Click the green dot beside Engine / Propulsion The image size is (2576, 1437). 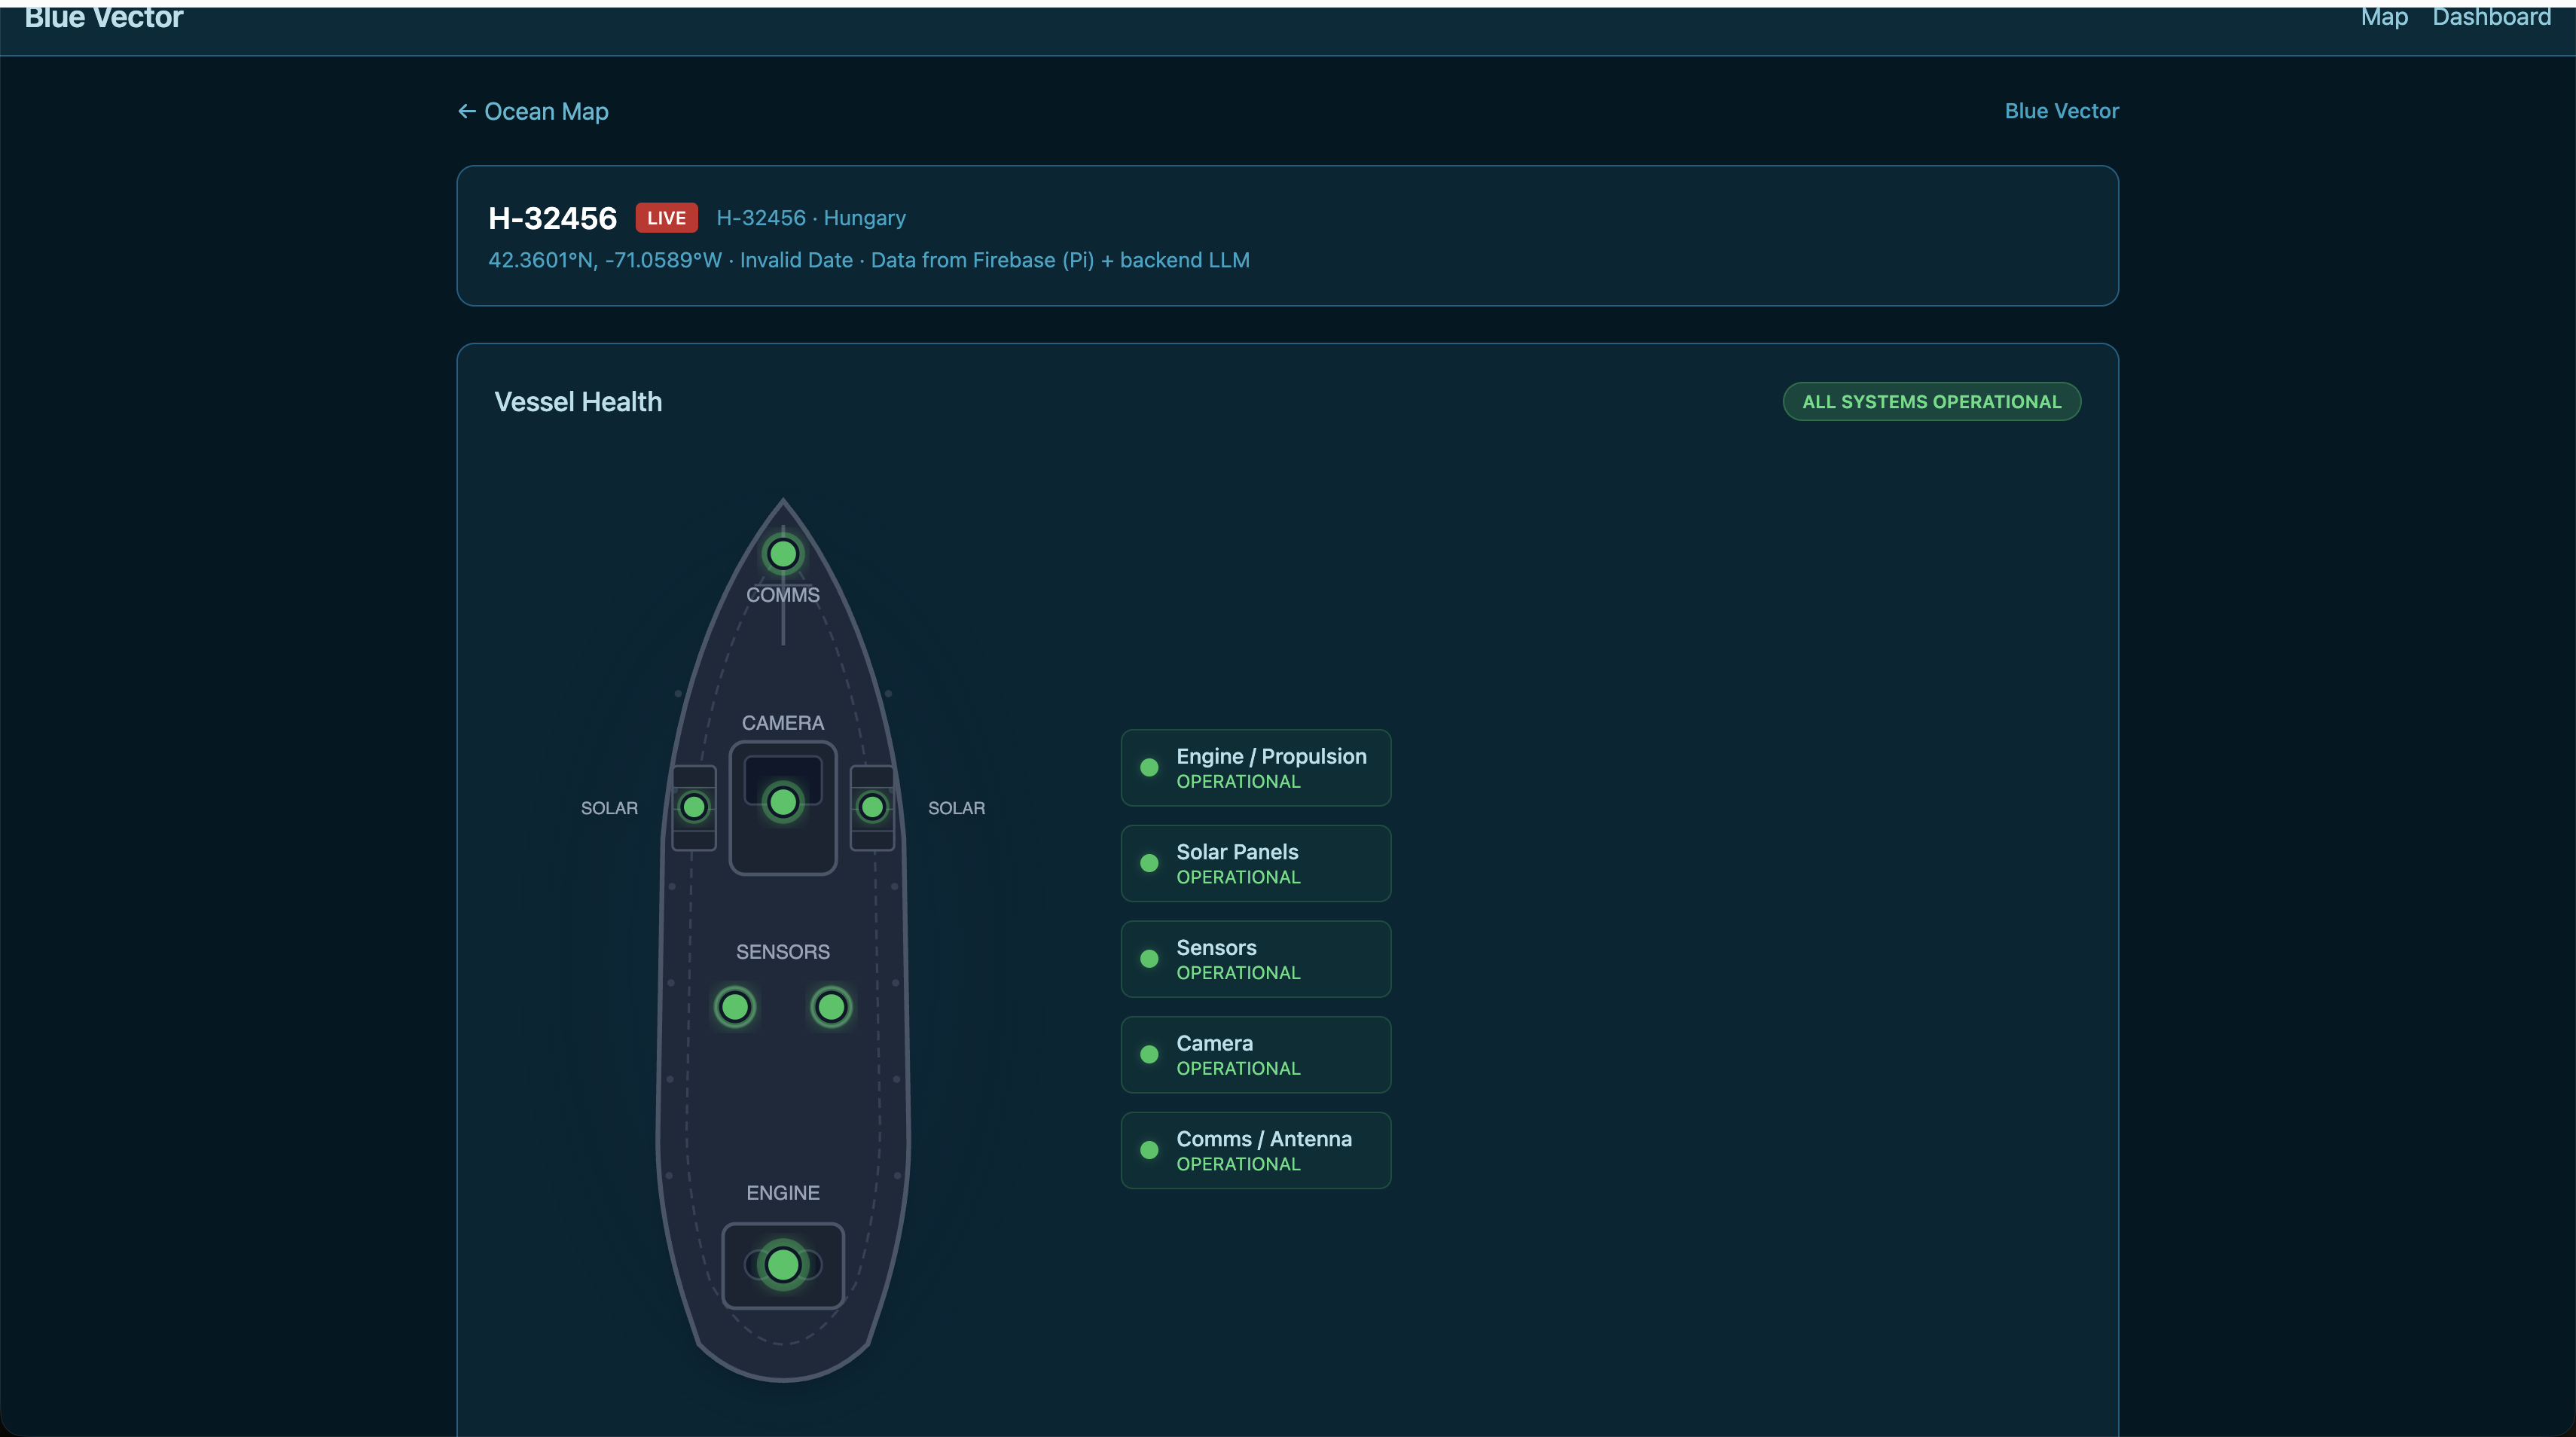[1149, 768]
